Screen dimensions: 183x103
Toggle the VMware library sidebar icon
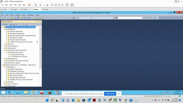point(52,5)
